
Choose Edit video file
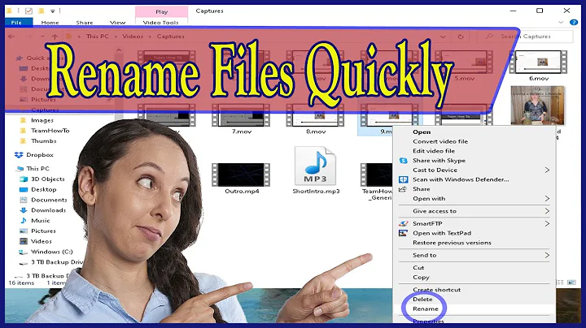[434, 151]
